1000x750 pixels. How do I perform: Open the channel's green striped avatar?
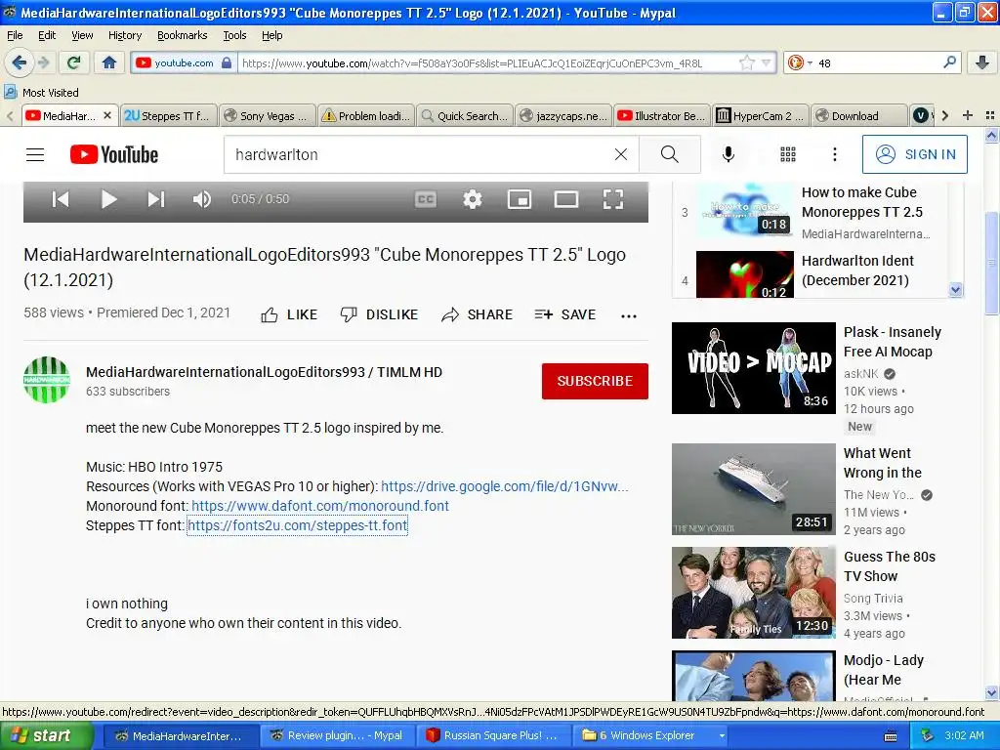pyautogui.click(x=47, y=380)
